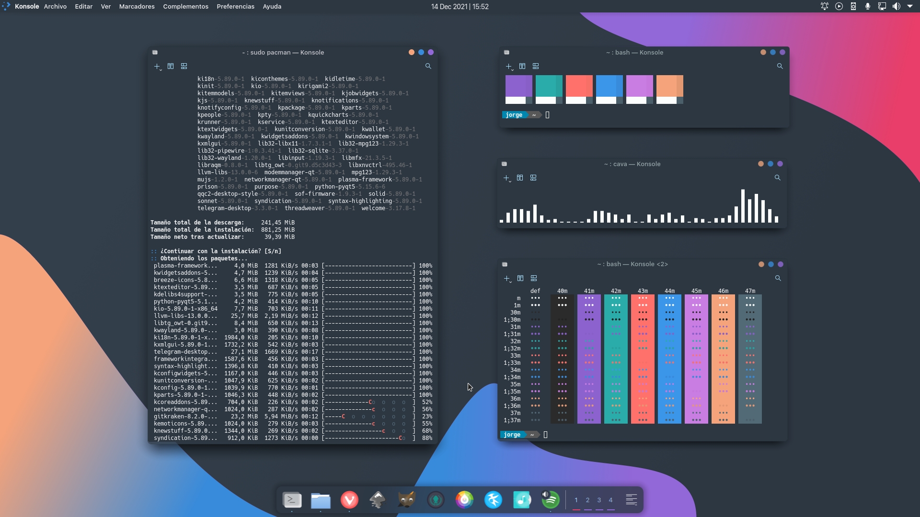Open window menu icon of Konsole <2> window

pos(505,264)
